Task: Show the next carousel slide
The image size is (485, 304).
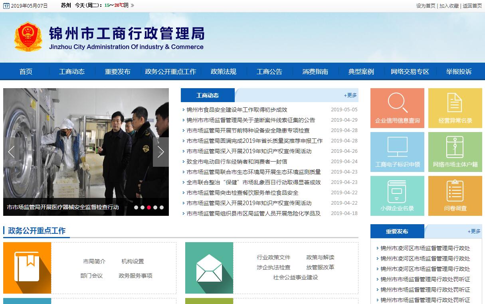Action: click(x=160, y=152)
